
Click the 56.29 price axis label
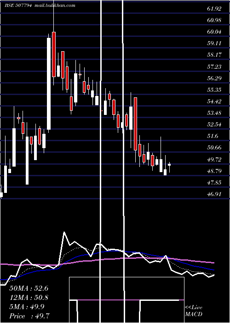click(214, 78)
